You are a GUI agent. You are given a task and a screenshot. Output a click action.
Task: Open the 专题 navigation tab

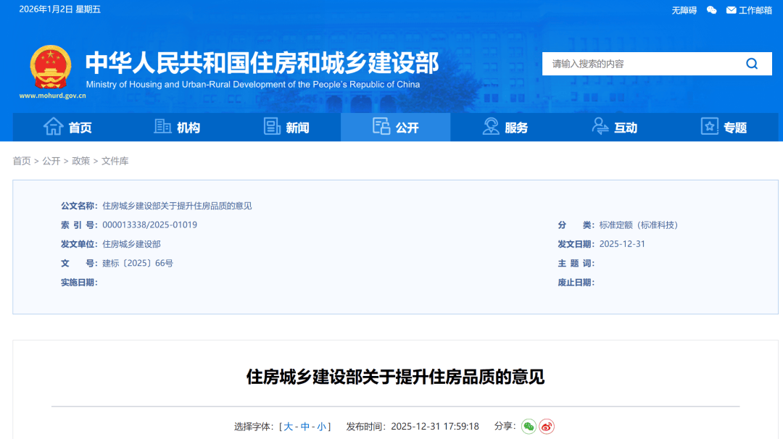click(724, 127)
